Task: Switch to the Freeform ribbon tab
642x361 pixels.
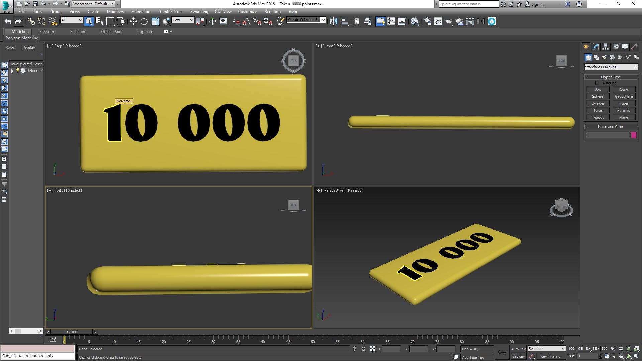Action: (x=47, y=32)
